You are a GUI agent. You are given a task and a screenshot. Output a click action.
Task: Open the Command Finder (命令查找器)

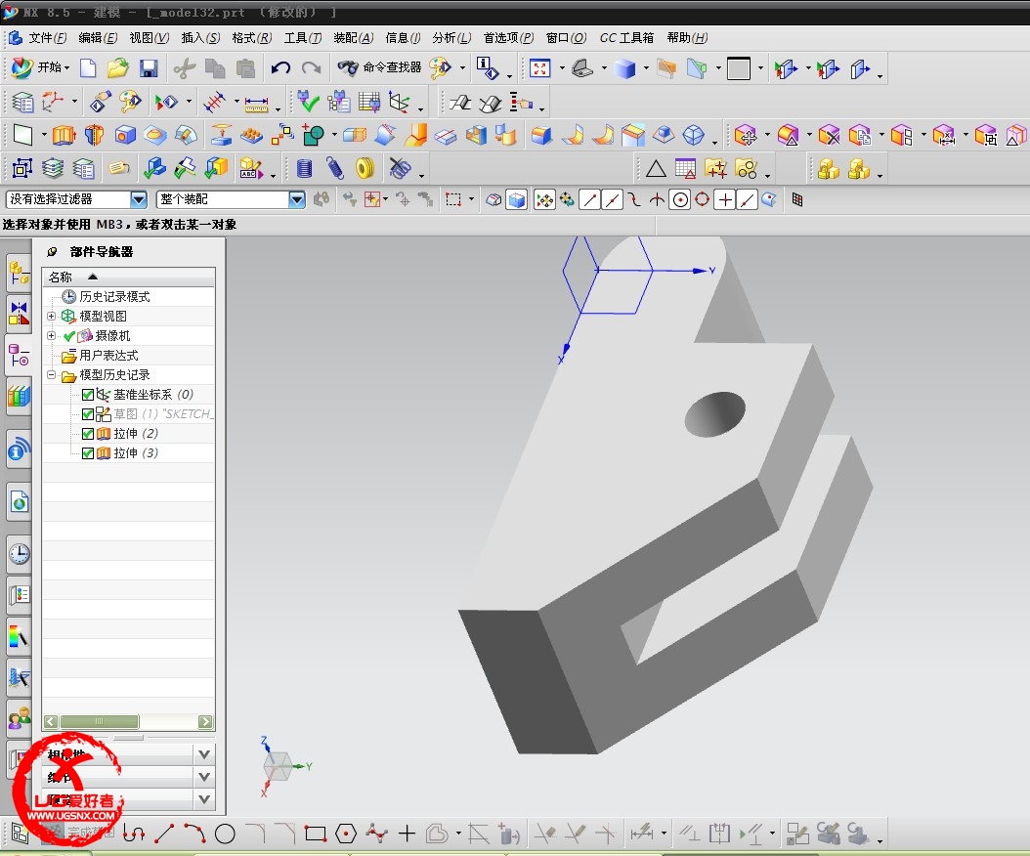point(379,67)
